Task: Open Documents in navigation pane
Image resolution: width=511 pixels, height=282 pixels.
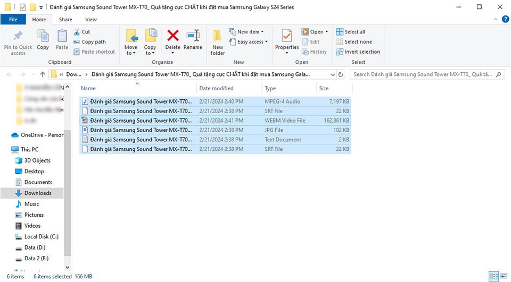Action: pos(34,182)
